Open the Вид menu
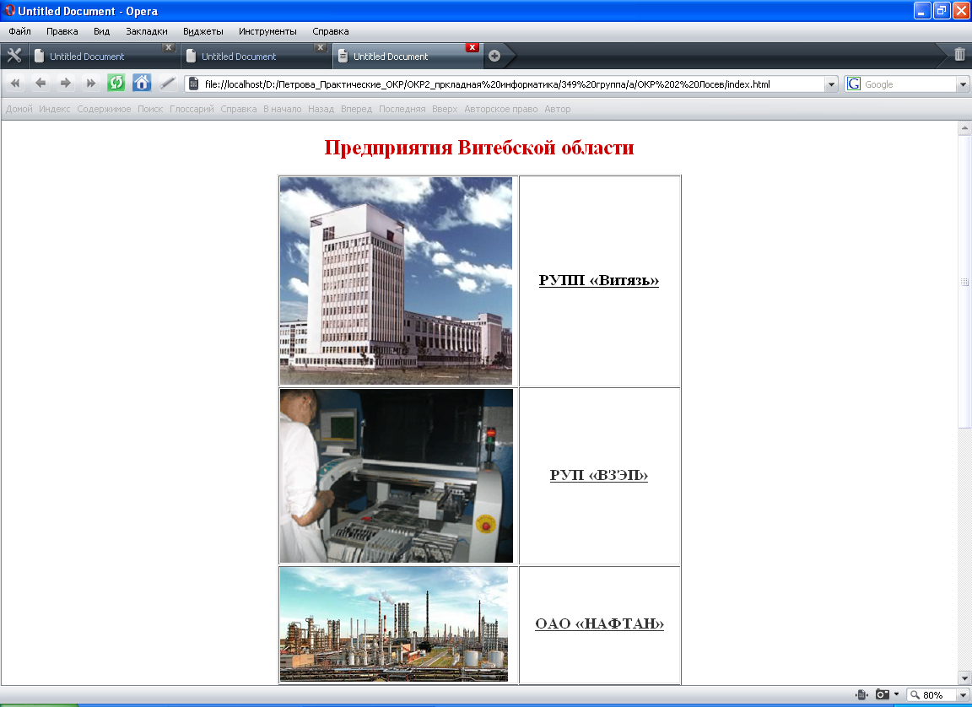972x707 pixels. click(101, 31)
